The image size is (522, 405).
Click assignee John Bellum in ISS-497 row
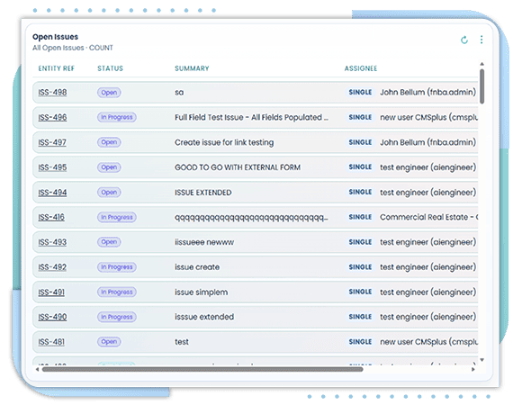click(427, 142)
